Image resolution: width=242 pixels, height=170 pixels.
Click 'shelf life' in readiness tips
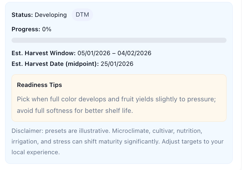pyautogui.click(x=119, y=111)
